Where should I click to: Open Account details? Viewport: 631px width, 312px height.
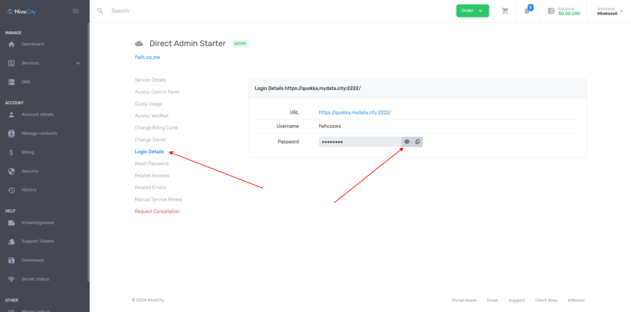(x=38, y=114)
